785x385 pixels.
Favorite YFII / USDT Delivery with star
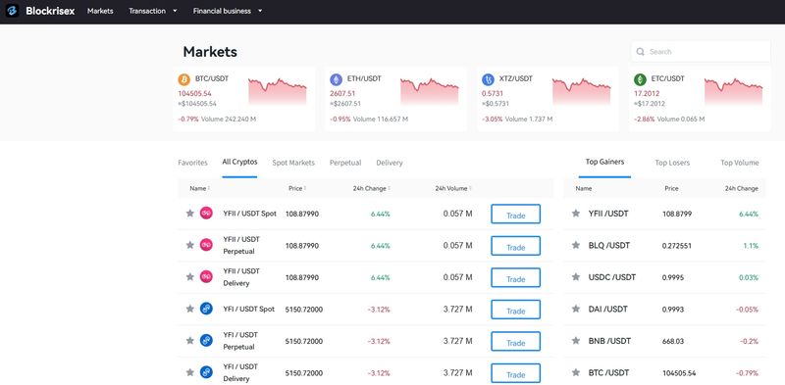pos(189,276)
